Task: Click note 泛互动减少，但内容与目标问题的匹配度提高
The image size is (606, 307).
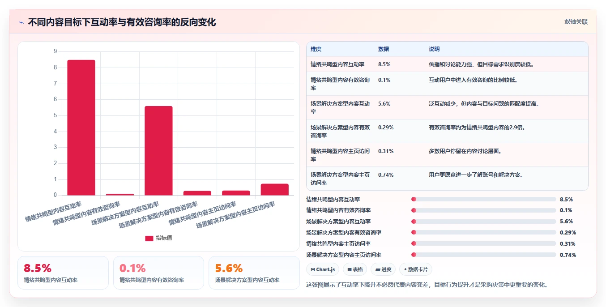Action: tap(484, 103)
